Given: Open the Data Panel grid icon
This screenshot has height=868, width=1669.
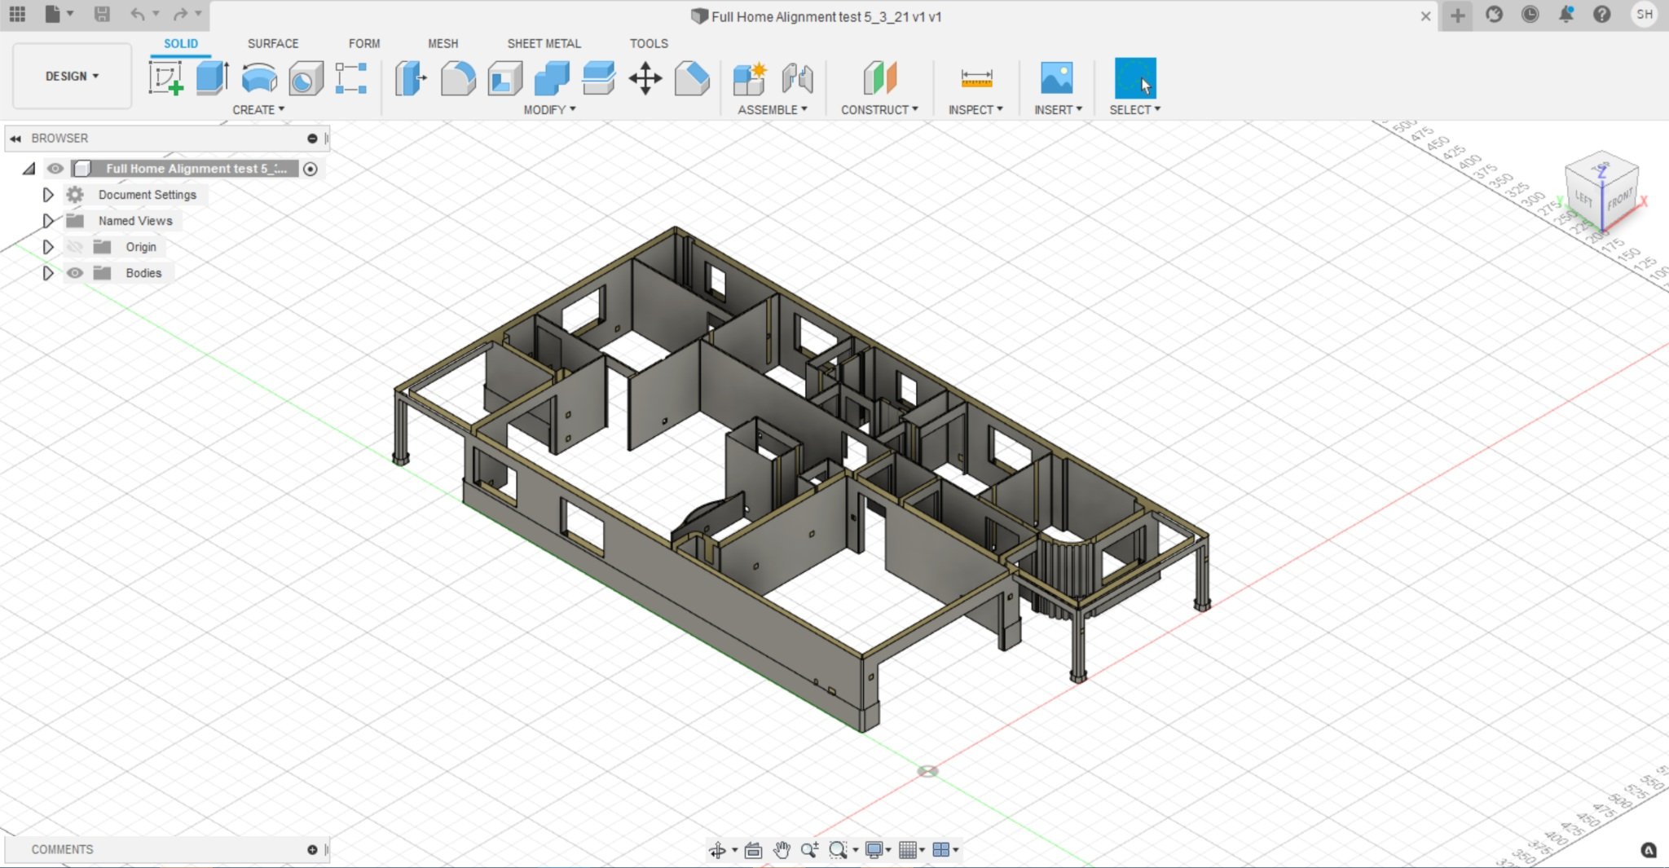Looking at the screenshot, I should click(x=17, y=14).
